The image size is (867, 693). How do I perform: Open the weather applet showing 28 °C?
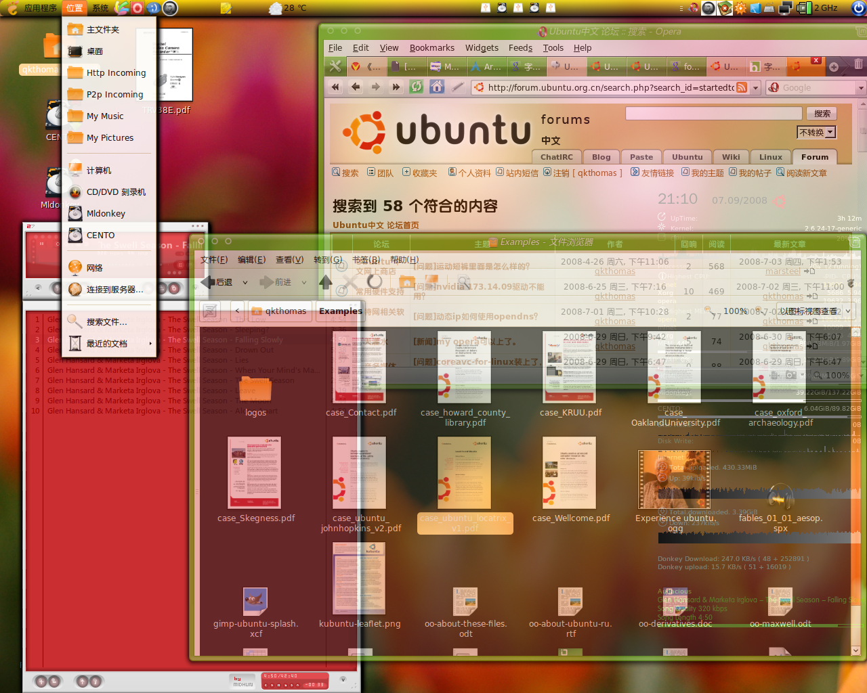click(288, 8)
